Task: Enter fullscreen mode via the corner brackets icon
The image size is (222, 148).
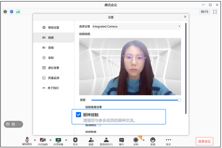Action: point(215,12)
